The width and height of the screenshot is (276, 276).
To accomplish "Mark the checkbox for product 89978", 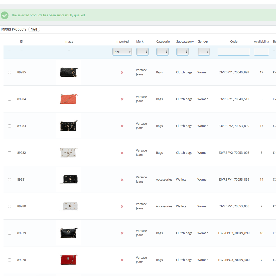I will (10, 260).
